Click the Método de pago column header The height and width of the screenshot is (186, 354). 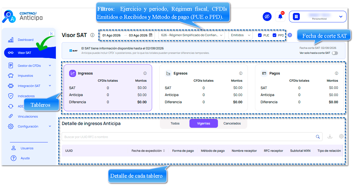coord(213,151)
